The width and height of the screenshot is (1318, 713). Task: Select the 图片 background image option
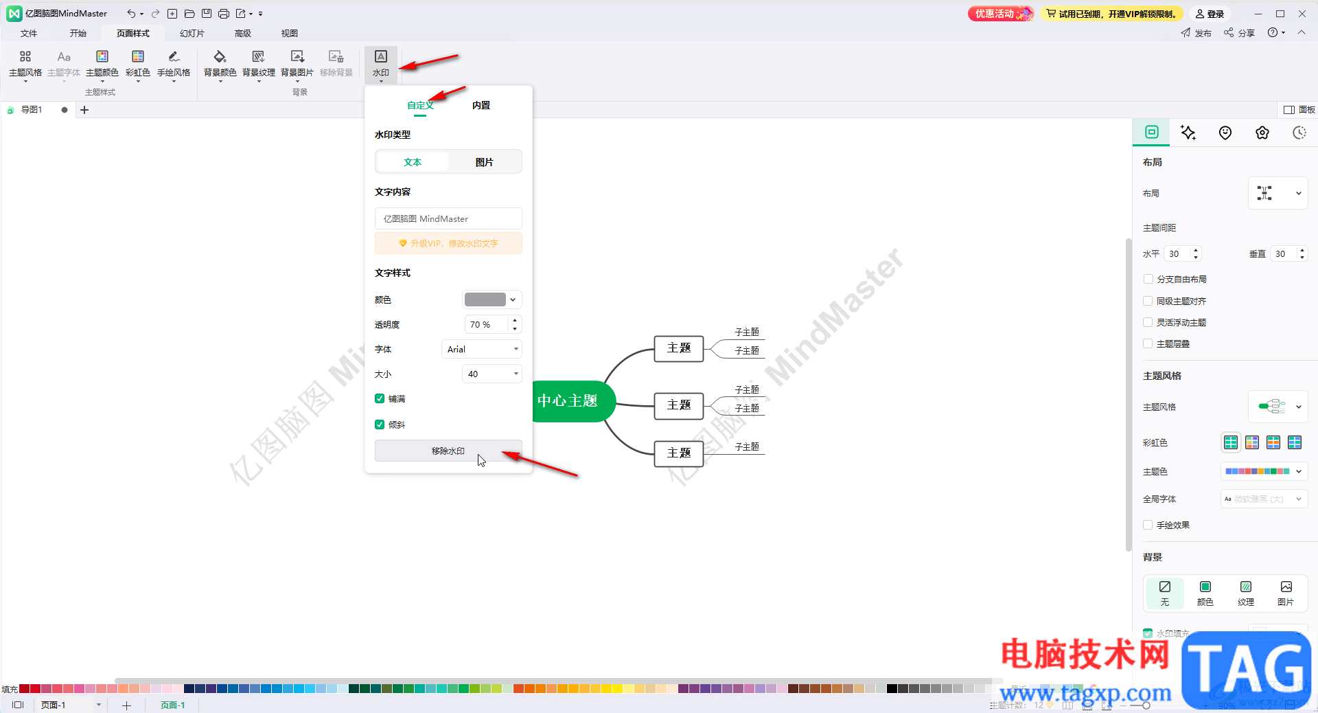pos(1286,593)
